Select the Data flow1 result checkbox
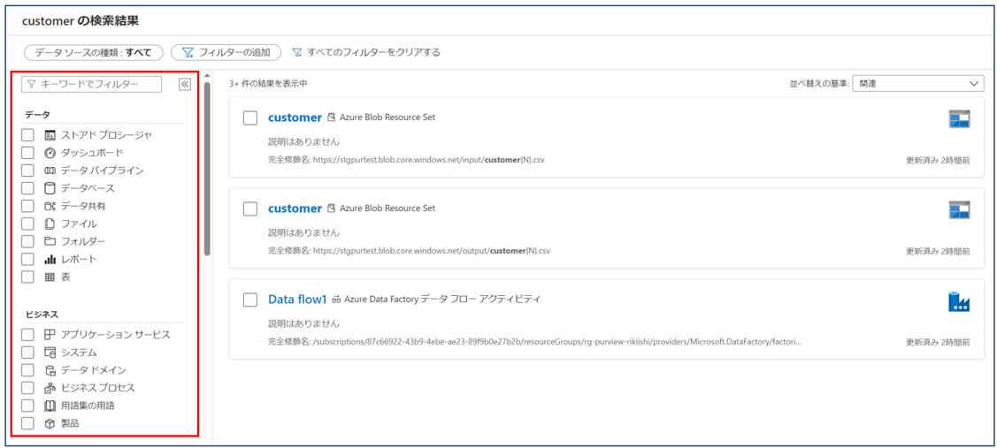Image resolution: width=997 pixels, height=448 pixels. (x=250, y=300)
